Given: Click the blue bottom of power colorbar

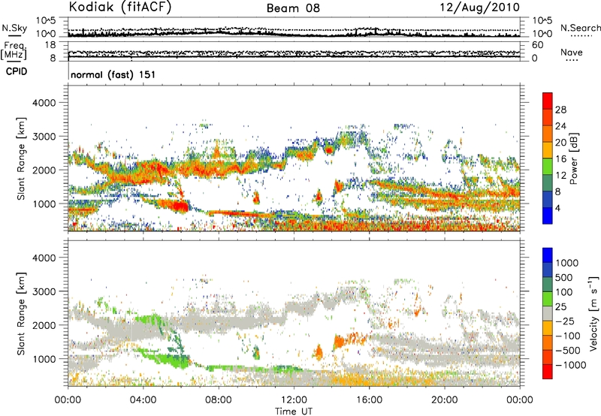Looking at the screenshot, I should (548, 216).
